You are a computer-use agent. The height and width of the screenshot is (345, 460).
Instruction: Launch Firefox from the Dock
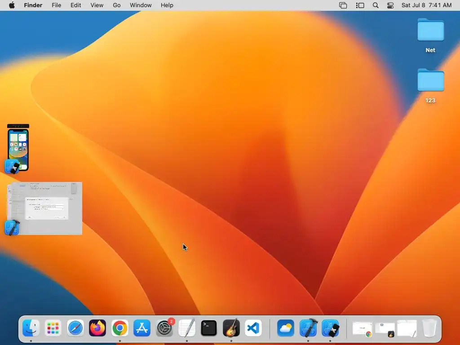pos(97,328)
